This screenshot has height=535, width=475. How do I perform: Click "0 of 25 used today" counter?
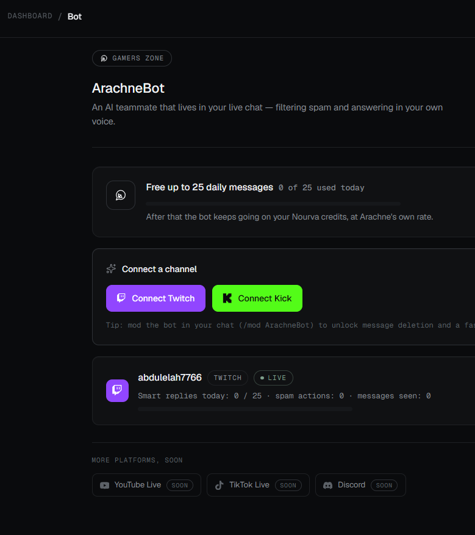pyautogui.click(x=321, y=188)
